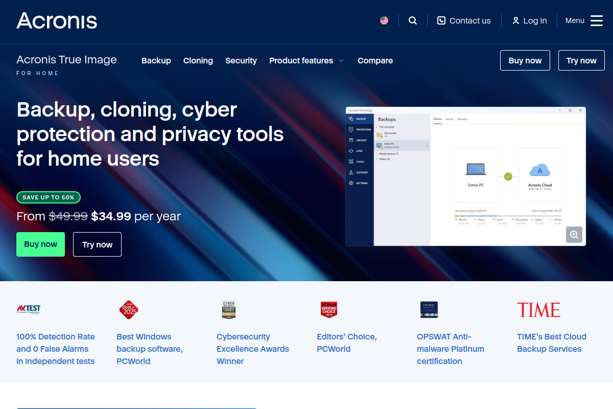Click the hero headline about backup and cloning
This screenshot has height=409, width=613.
pyautogui.click(x=150, y=134)
